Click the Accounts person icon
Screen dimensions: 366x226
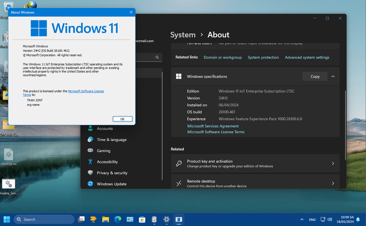[x=90, y=128]
